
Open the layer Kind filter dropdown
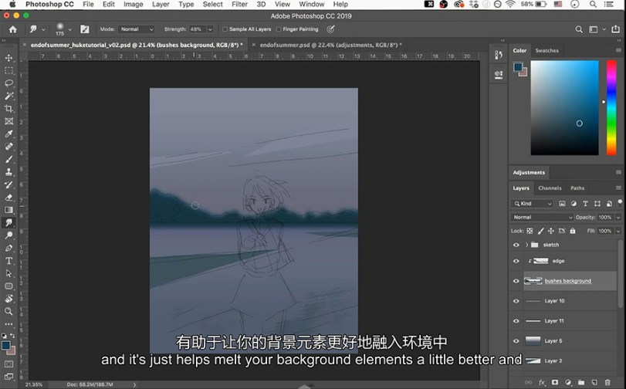[x=532, y=204]
